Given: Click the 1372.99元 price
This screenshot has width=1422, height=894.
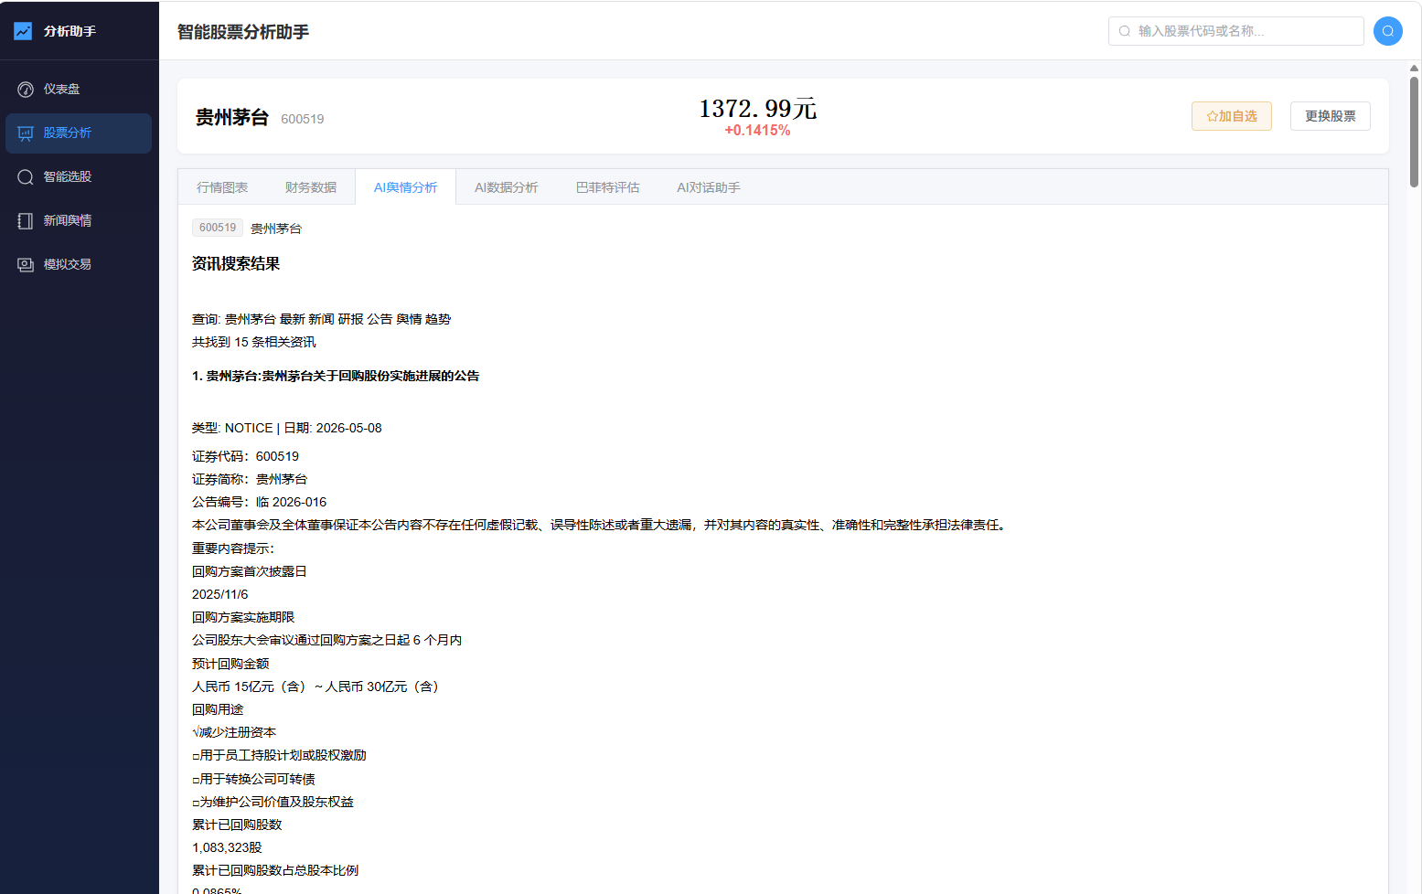Looking at the screenshot, I should 758,109.
